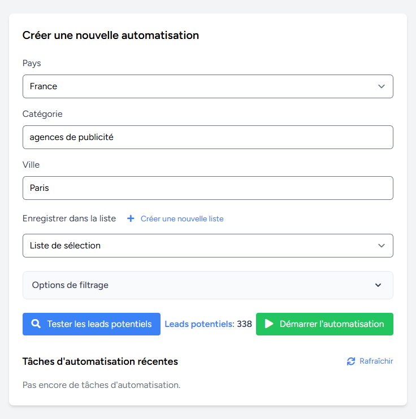Click the Créer une nouvelle automatisation heading

pyautogui.click(x=110, y=35)
